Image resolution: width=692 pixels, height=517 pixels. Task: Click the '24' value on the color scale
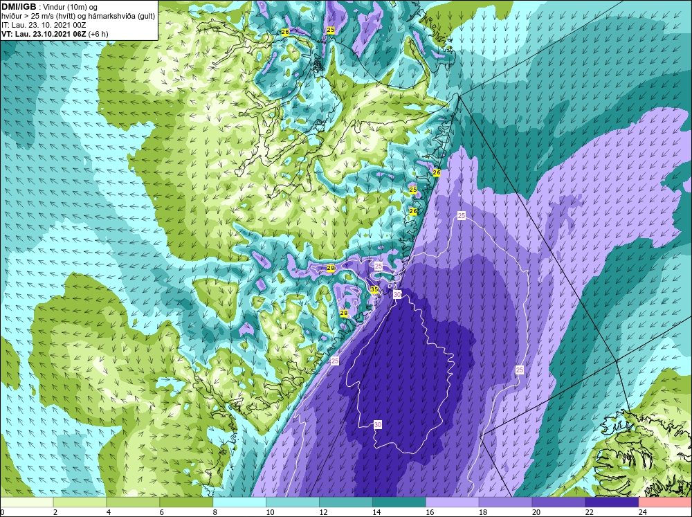643,512
